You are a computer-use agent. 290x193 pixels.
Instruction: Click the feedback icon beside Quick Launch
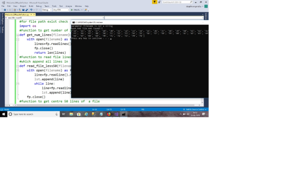[160, 2]
